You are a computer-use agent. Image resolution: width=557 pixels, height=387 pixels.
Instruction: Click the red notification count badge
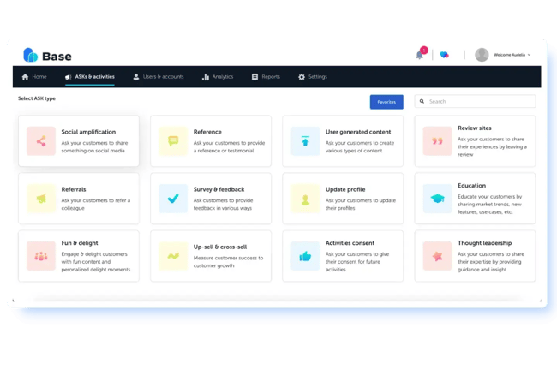pos(424,50)
